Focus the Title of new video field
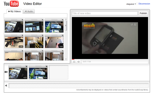The height and width of the screenshot is (94, 152). pos(105,13)
